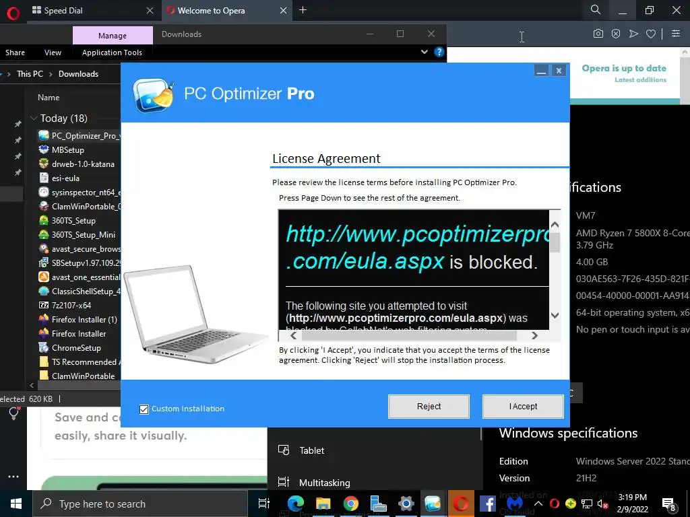Viewport: 690px width, 517px height.
Task: Open the Windows Start menu
Action: point(16,504)
